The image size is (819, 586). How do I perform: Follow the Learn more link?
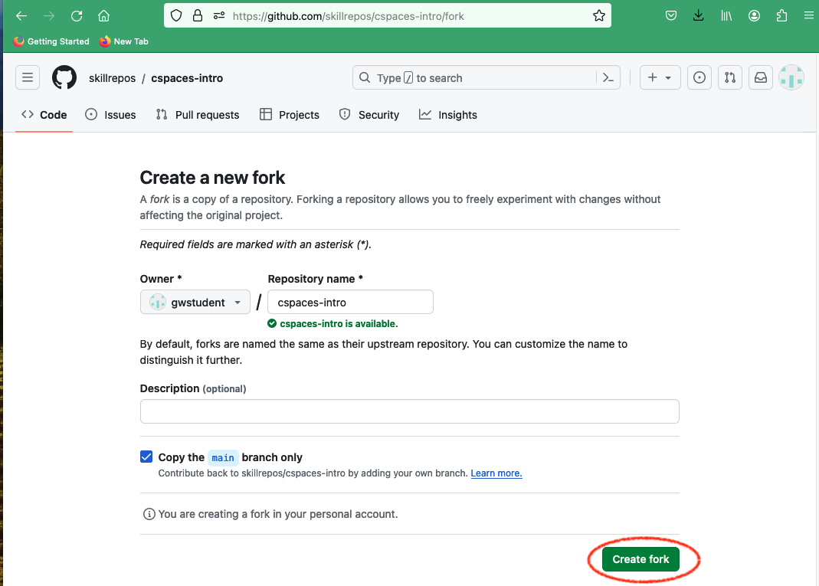[x=496, y=473]
